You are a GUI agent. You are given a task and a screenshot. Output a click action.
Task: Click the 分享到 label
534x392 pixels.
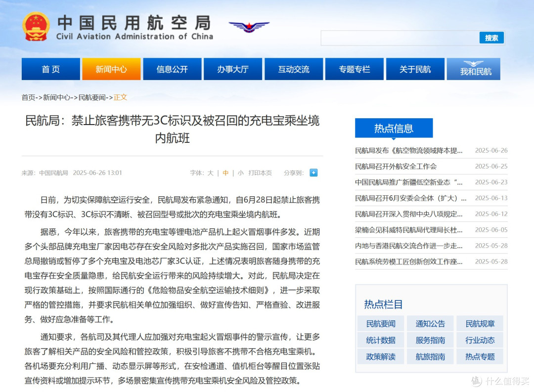[294, 173]
